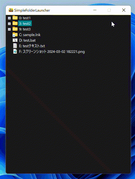
Task: Click the disabled maximize button
Action: [x=109, y=10]
